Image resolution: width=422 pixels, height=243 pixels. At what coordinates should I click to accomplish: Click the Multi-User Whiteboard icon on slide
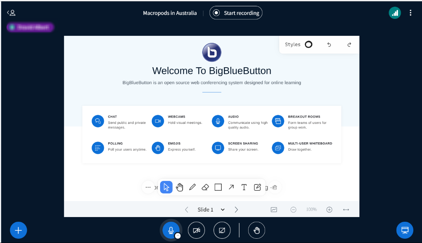click(278, 148)
